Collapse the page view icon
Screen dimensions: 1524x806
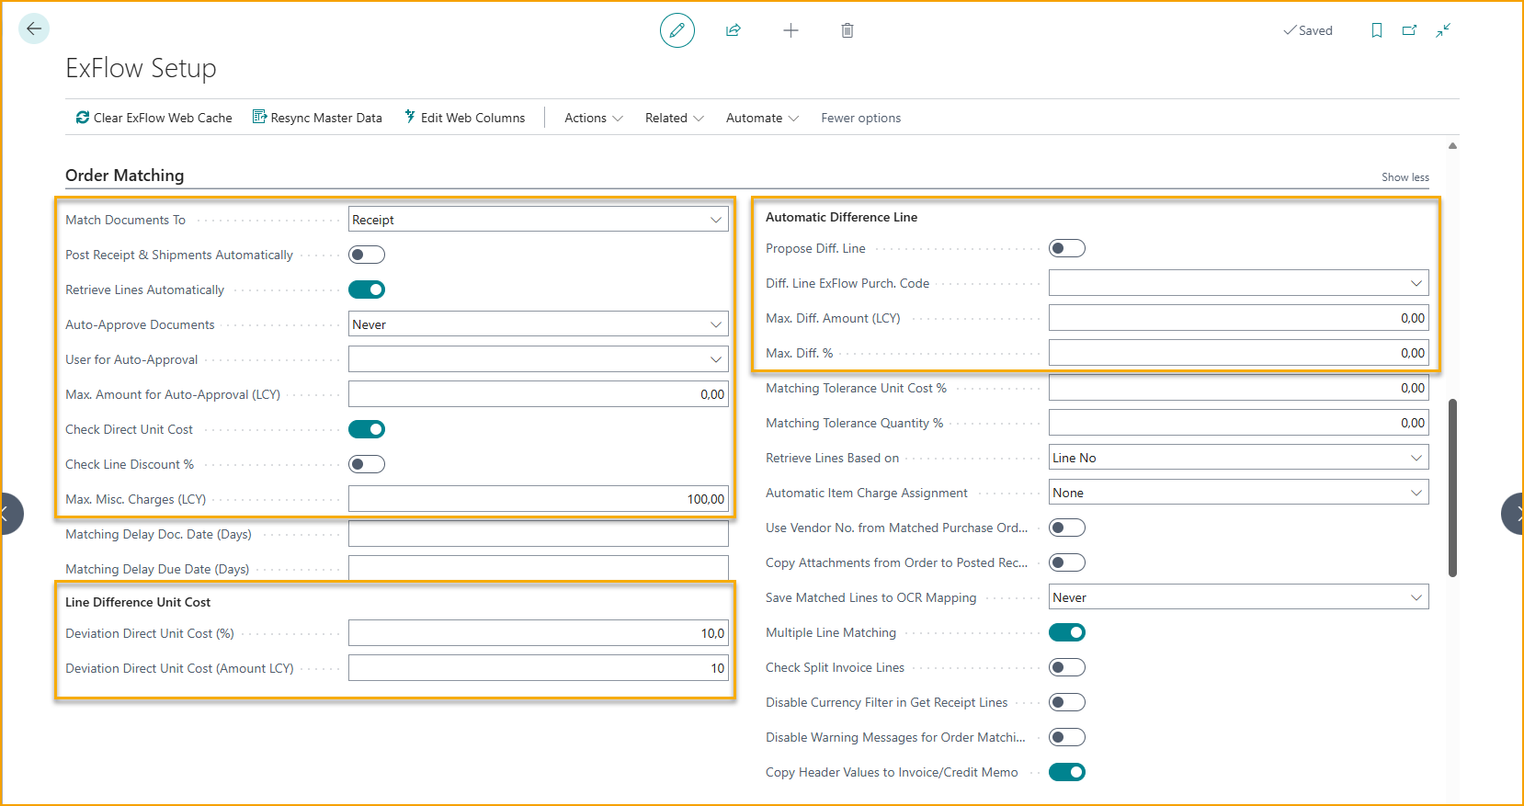click(x=1444, y=30)
